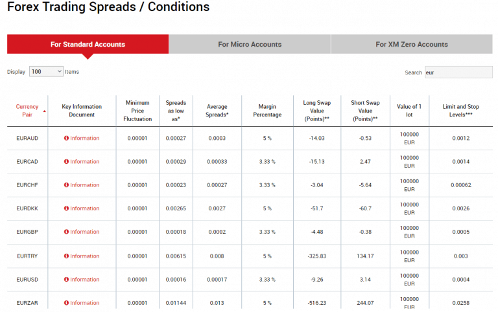This screenshot has width=498, height=312.
Task: Click the info icon in the EURDKK row
Action: coord(66,208)
